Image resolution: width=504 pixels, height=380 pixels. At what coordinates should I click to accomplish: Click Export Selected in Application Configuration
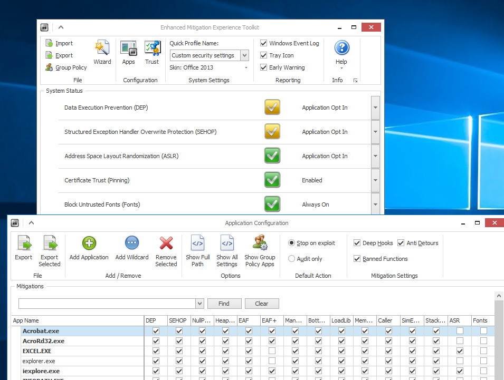click(50, 251)
